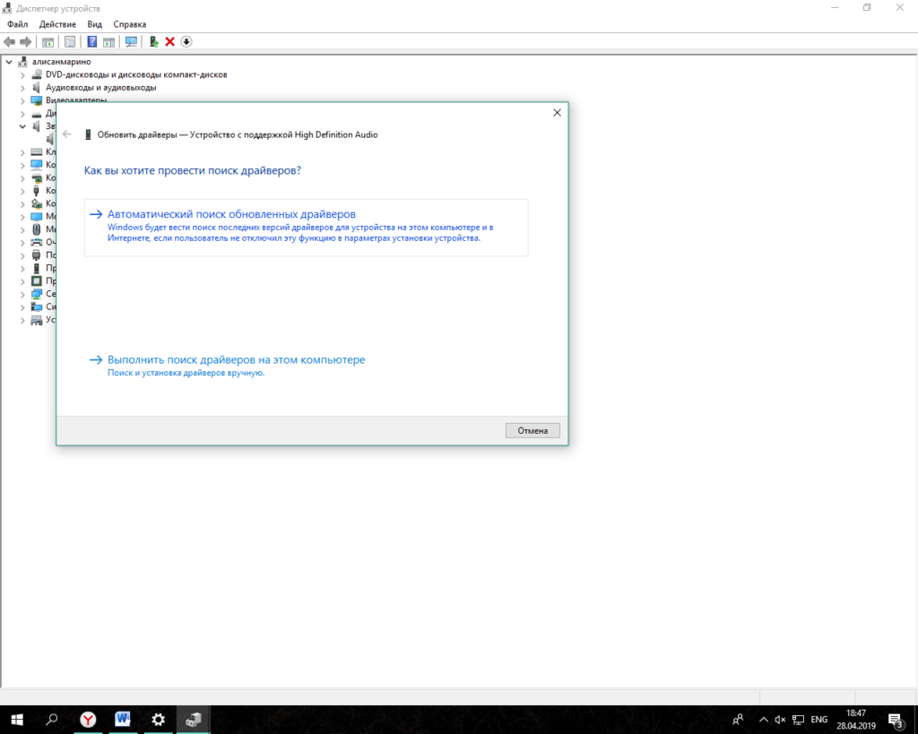
Task: Click the update driver toolbar icon
Action: pos(153,41)
